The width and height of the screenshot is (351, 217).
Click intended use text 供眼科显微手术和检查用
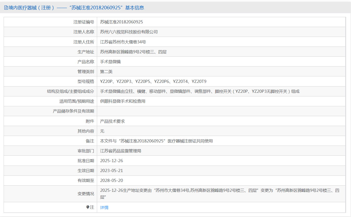coord(123,101)
